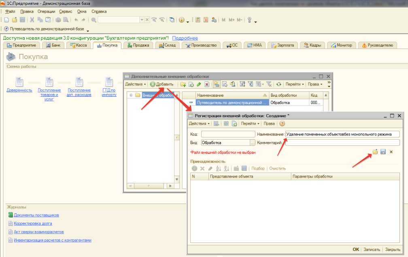This screenshot has height=257, width=408.
Task: Click the calendar icon in main toolbar
Action: click(x=206, y=20)
